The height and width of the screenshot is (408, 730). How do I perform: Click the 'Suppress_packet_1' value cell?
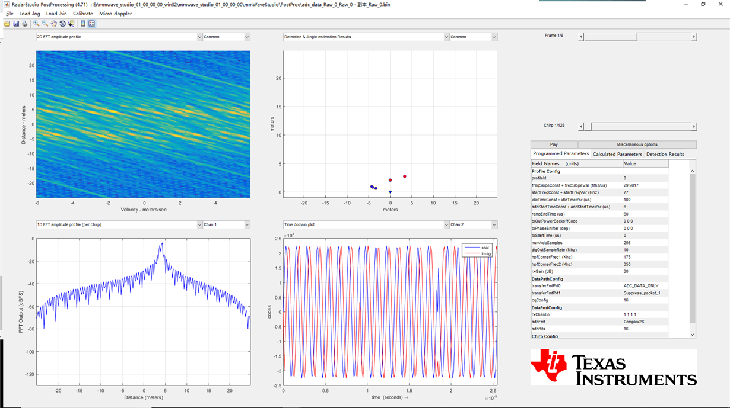coord(646,293)
